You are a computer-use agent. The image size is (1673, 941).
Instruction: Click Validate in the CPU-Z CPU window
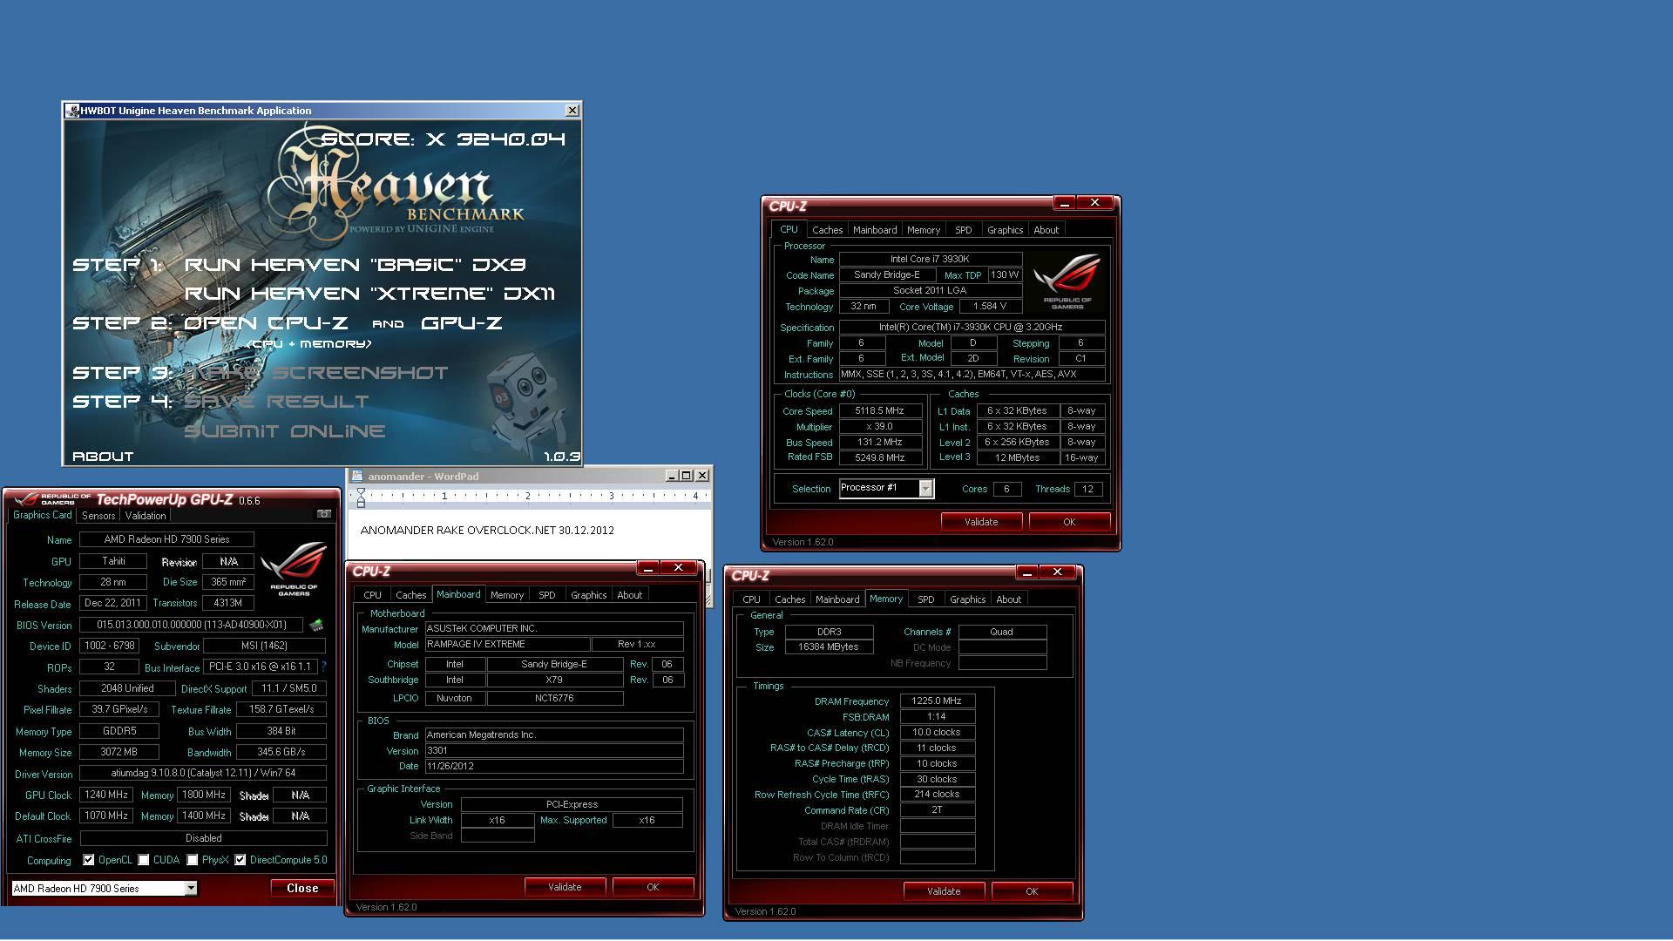[x=981, y=522]
